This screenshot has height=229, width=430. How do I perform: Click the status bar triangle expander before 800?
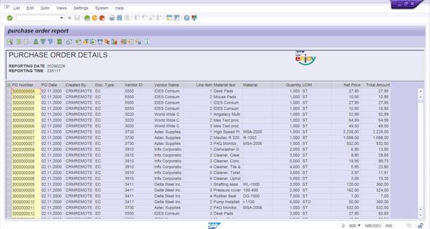click(x=343, y=226)
